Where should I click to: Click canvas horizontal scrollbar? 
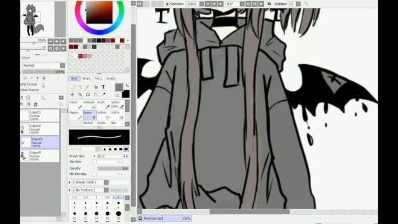[249, 212]
